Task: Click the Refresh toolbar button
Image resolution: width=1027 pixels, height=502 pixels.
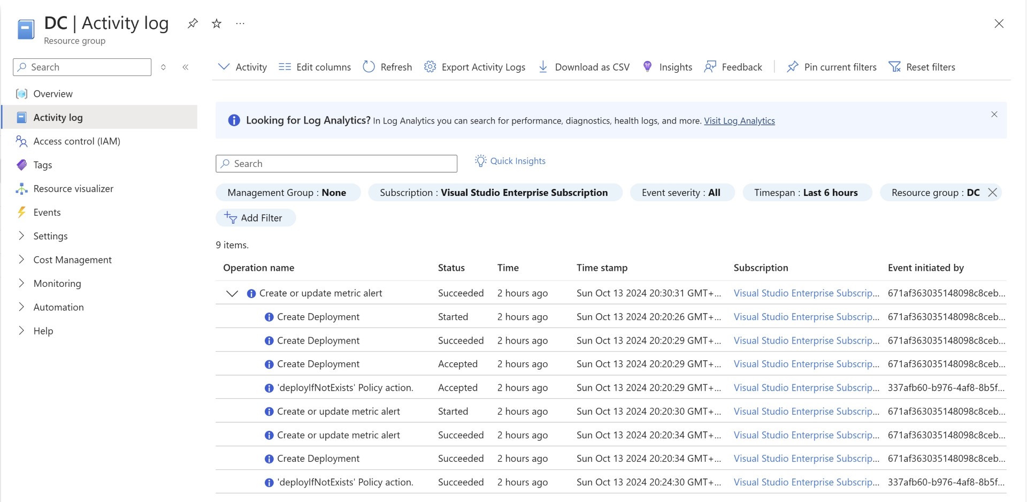Action: 387,67
